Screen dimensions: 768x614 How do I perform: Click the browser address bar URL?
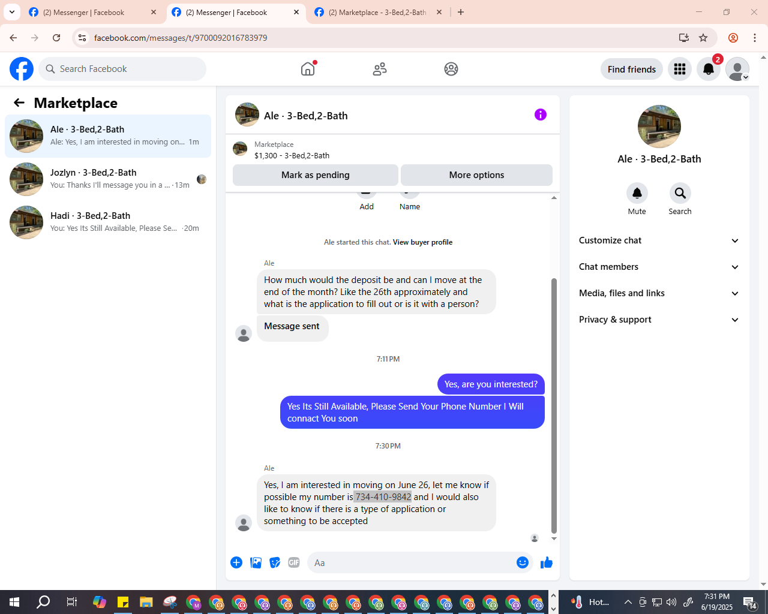(x=181, y=38)
